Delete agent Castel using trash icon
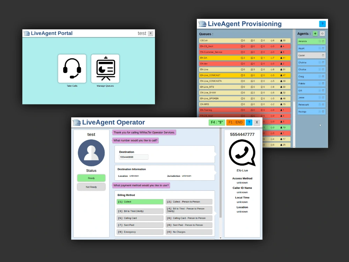349x262 pixels. pos(323,55)
